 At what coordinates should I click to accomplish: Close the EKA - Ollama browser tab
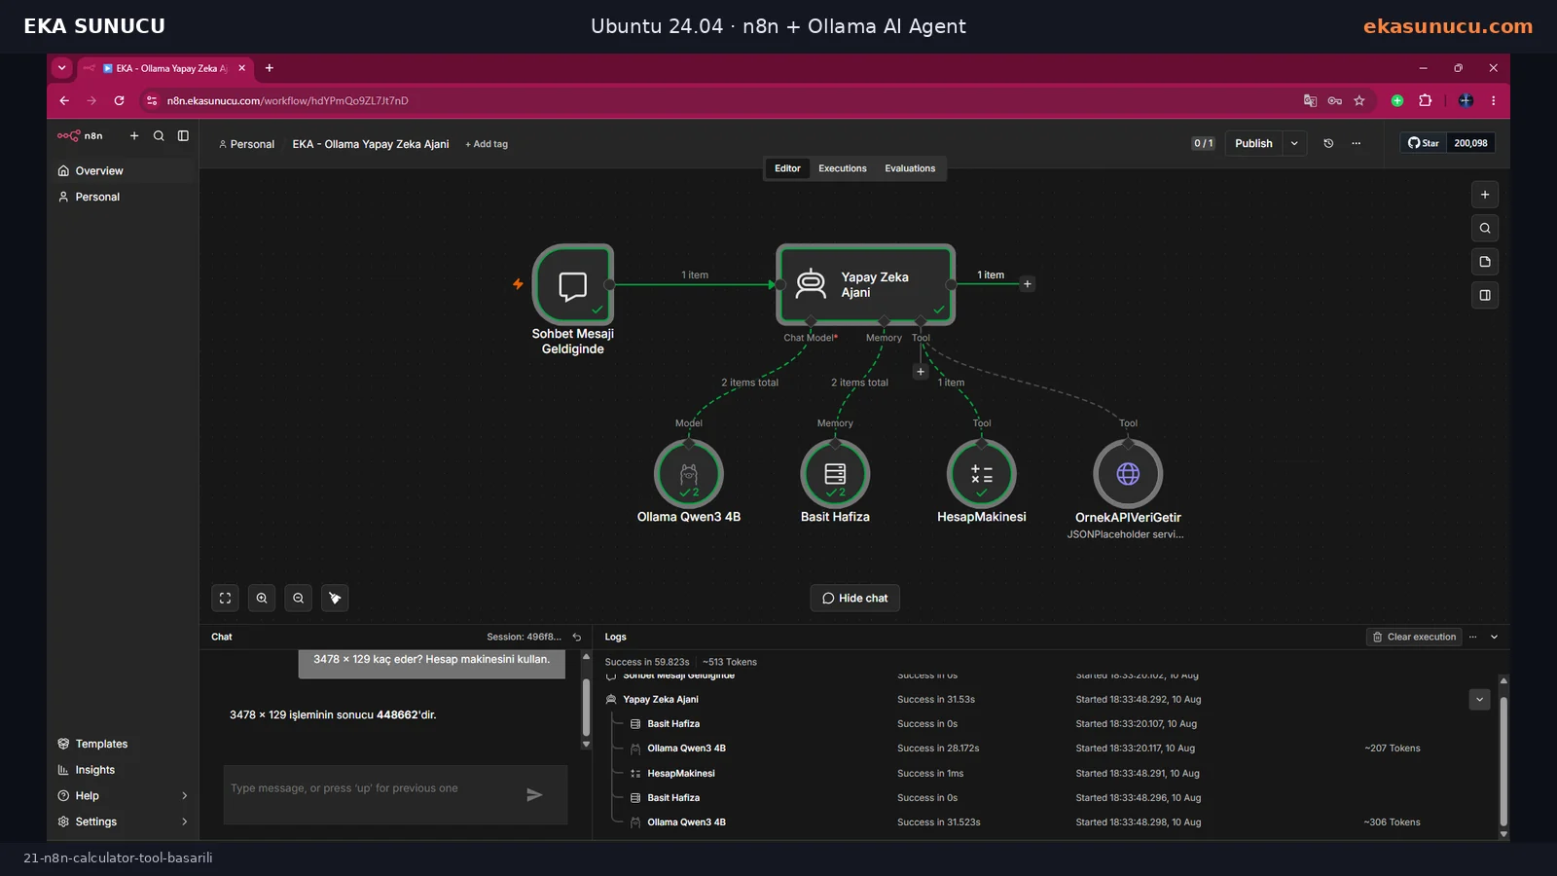click(242, 68)
